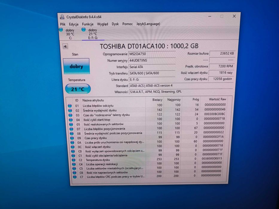Select the E: F: G: drive status orb
This screenshot has width=279, height=209.
click(x=83, y=30)
